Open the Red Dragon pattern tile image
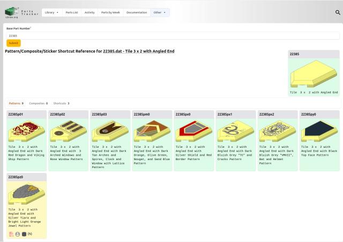This screenshot has width=343, height=242. 26,131
